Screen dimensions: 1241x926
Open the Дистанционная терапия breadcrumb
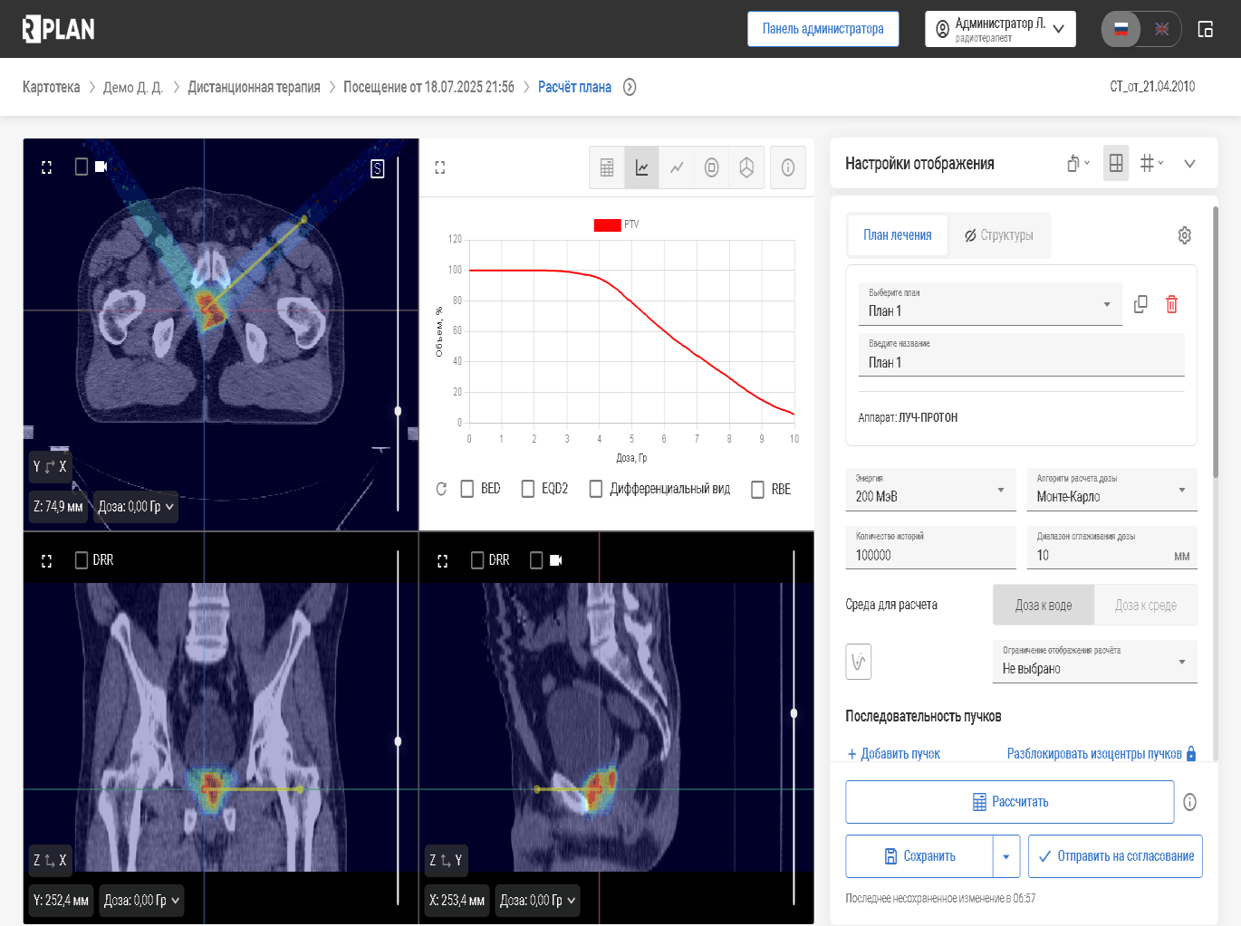254,87
